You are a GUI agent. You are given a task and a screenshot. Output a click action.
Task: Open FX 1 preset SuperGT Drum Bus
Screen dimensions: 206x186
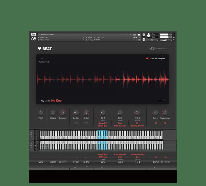pos(103,125)
